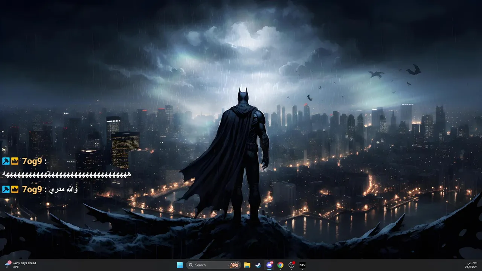Open OBS Studio from the taskbar
This screenshot has height=271, width=482.
(291, 265)
